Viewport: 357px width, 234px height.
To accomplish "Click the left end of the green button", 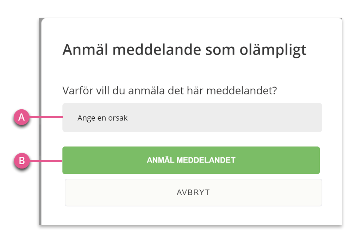I will 75,160.
